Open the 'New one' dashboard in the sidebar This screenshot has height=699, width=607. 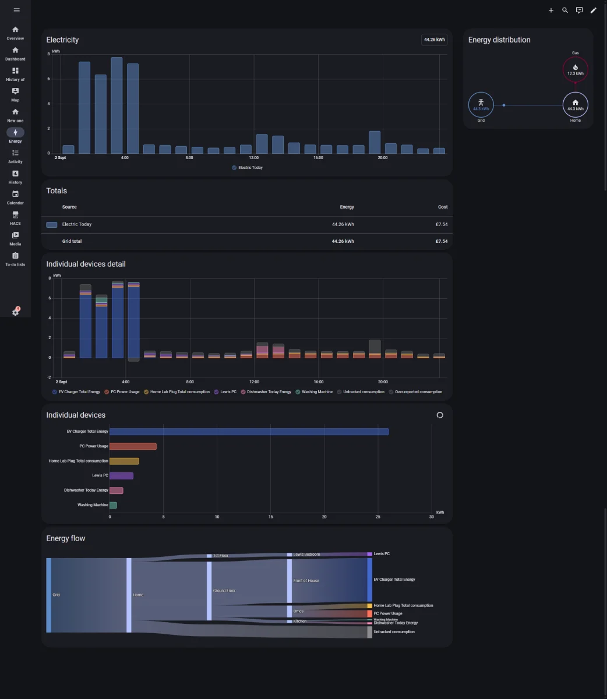pyautogui.click(x=15, y=115)
